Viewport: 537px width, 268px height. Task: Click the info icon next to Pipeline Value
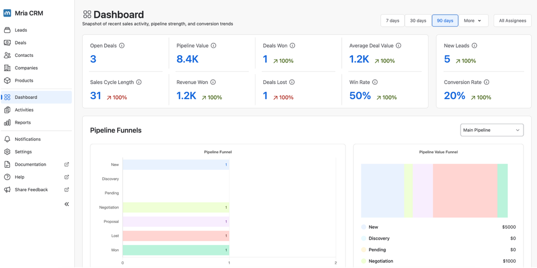[213, 46]
